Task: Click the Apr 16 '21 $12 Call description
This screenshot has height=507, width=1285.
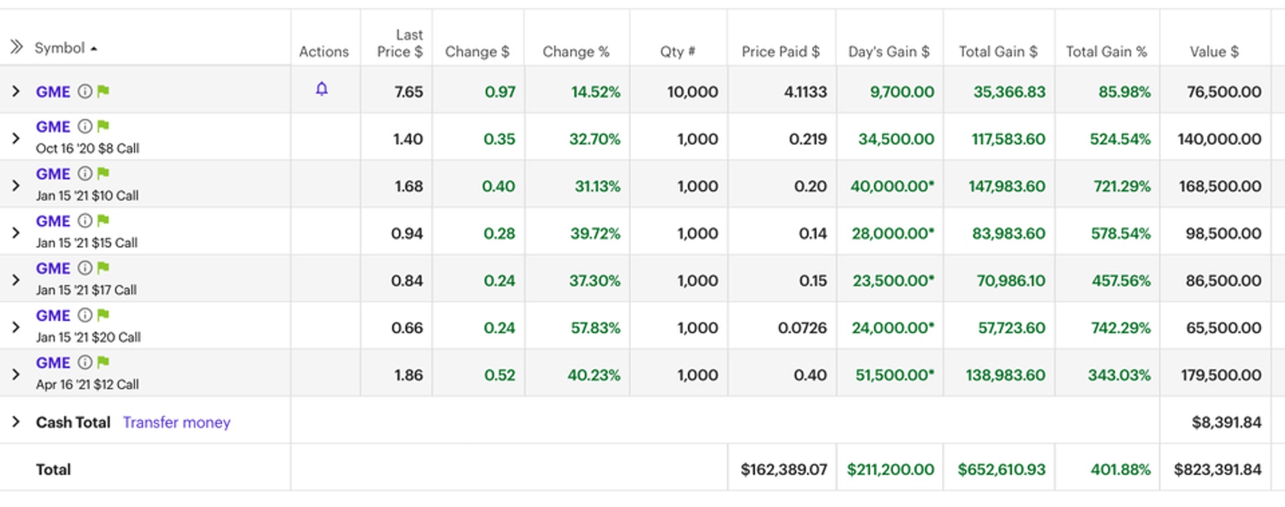Action: tap(88, 385)
